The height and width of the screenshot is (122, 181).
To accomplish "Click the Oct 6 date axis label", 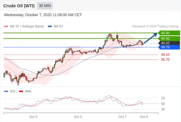I will 78,117.
